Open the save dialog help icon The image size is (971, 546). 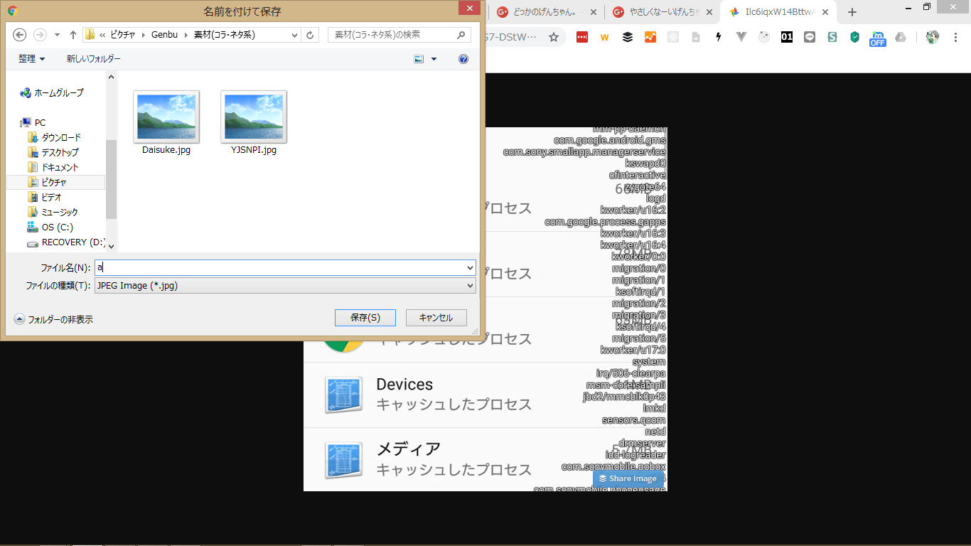463,59
